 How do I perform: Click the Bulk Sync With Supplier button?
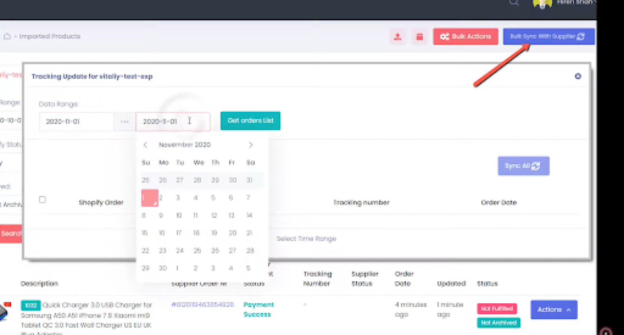click(x=548, y=37)
